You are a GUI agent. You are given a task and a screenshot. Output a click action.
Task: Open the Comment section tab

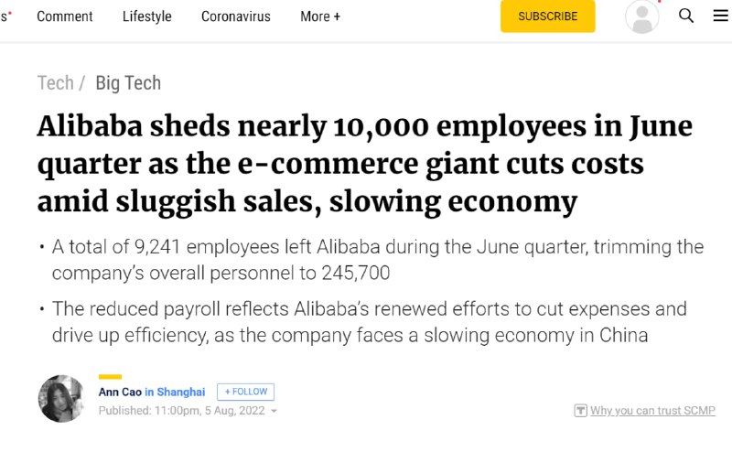(x=64, y=16)
